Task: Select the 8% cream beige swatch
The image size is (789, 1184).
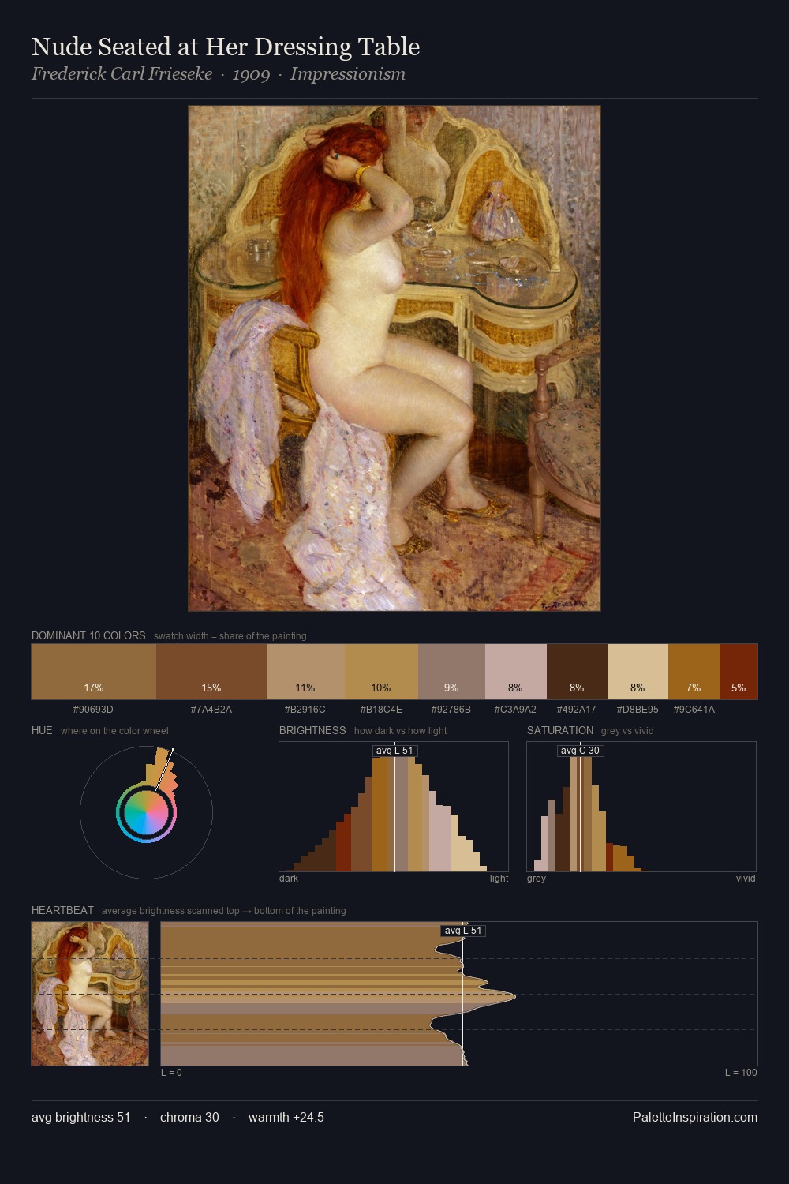Action: [638, 672]
